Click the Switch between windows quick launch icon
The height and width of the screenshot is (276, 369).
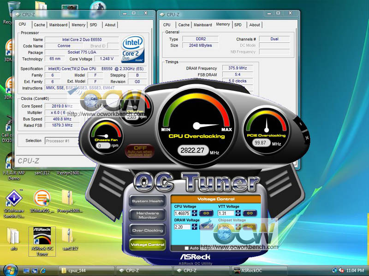pos(34,270)
